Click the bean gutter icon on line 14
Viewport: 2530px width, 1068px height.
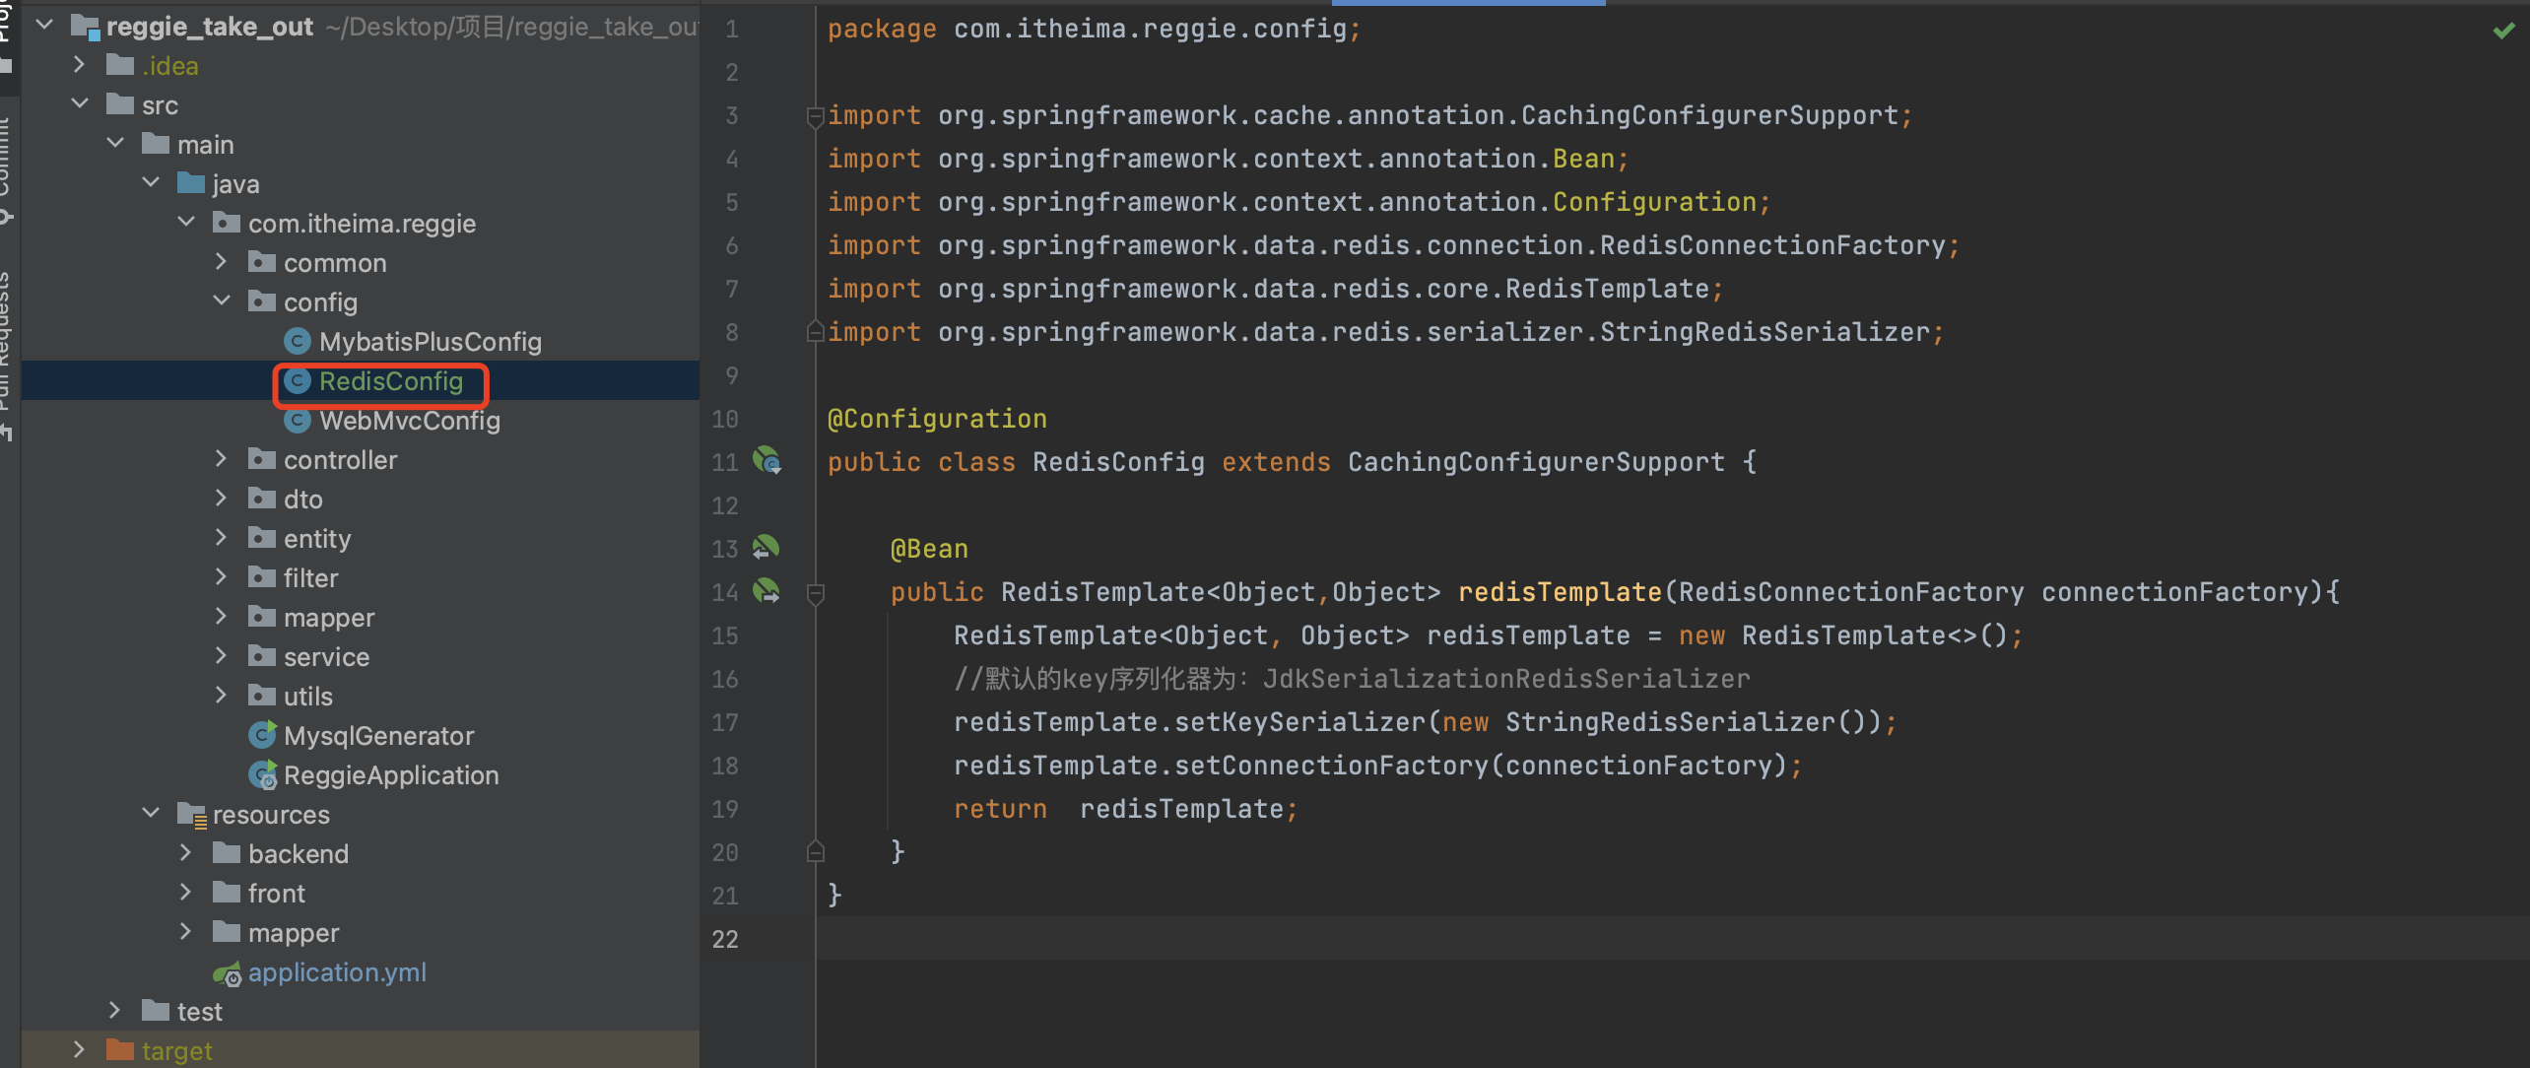766,590
